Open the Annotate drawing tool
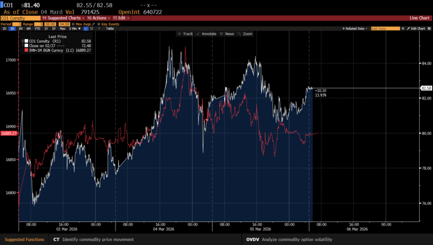This screenshot has height=245, width=433. pos(206,34)
